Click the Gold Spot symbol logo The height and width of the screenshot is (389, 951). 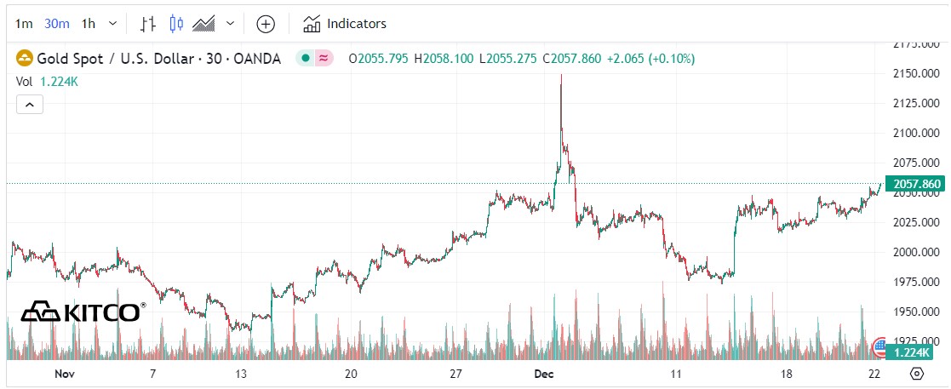click(x=25, y=59)
